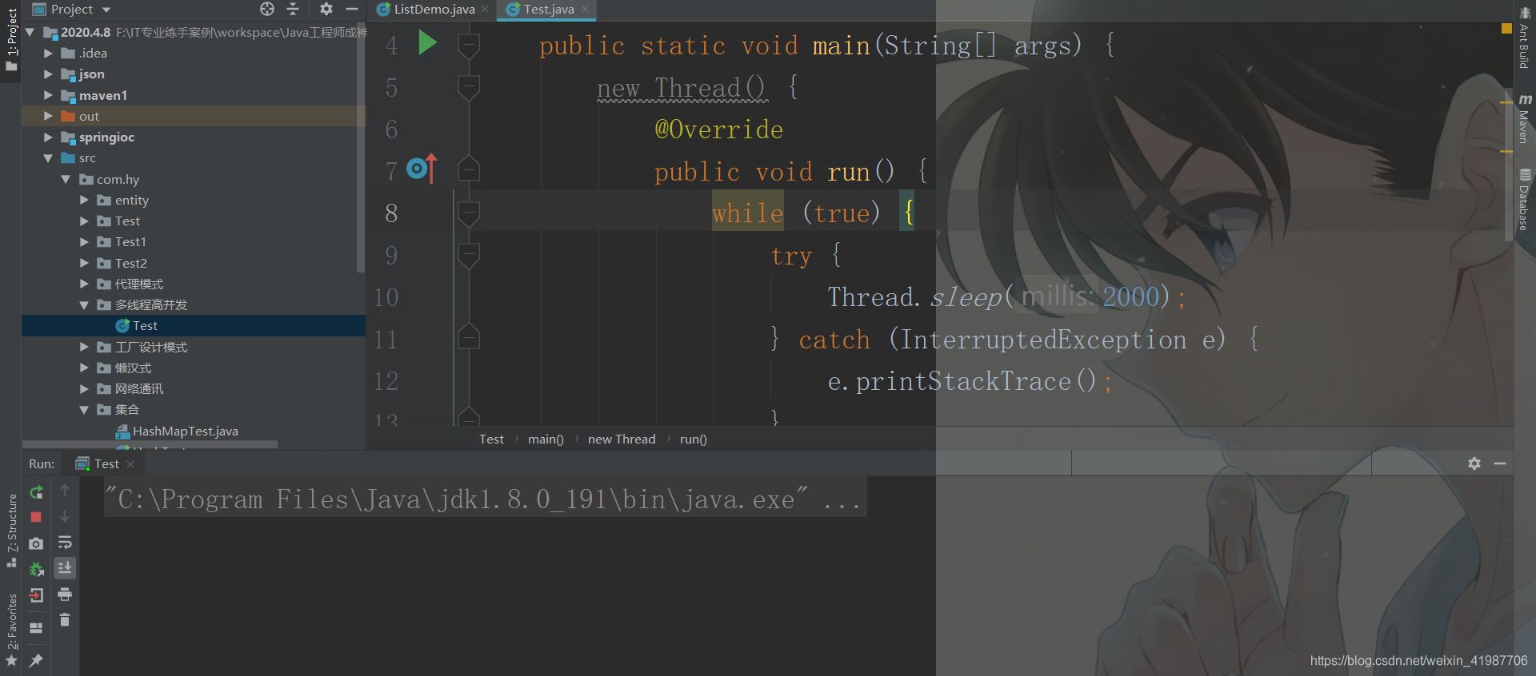The width and height of the screenshot is (1536, 676).
Task: Open the Favorites tool window
Action: (x=11, y=630)
